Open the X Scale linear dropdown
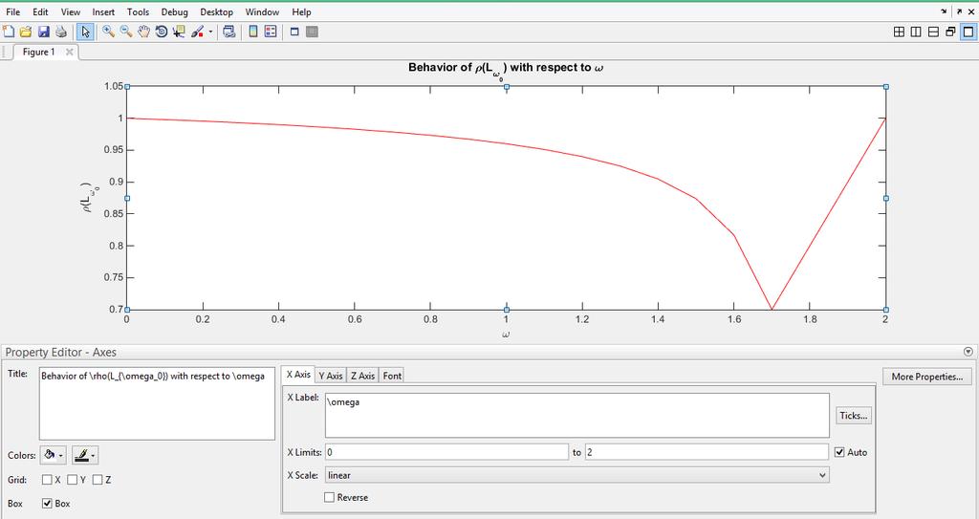 tap(577, 475)
